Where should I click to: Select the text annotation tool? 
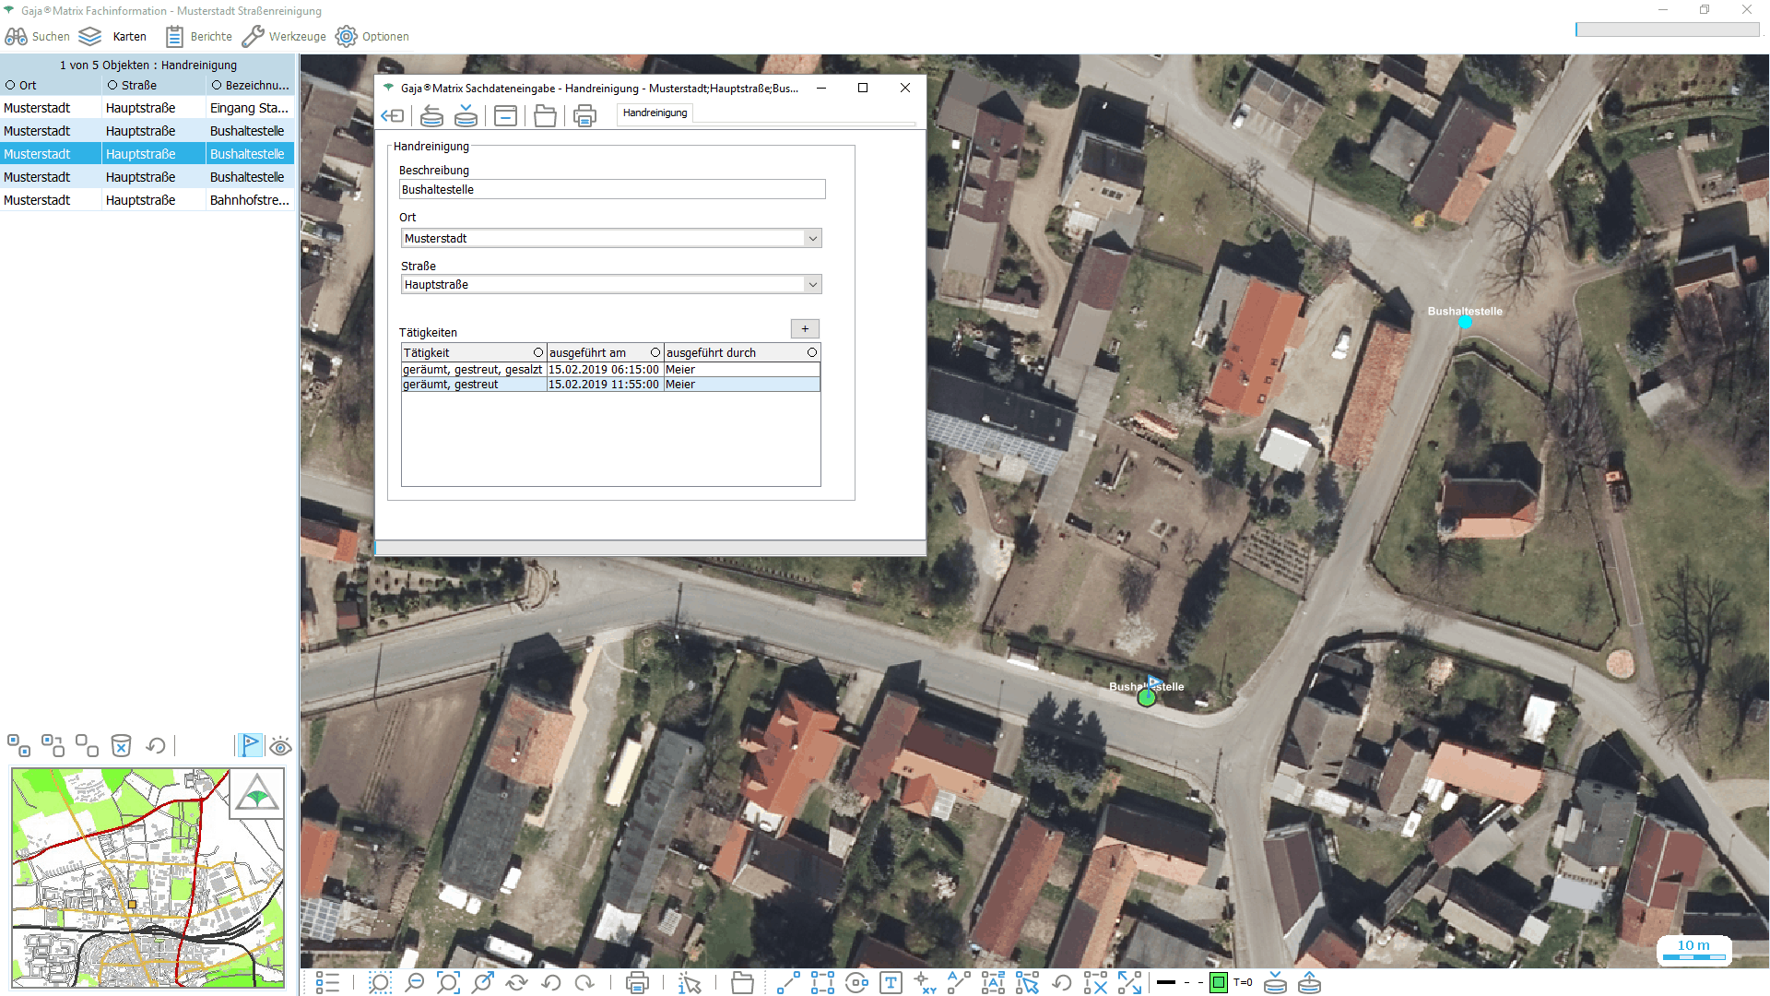tap(891, 983)
